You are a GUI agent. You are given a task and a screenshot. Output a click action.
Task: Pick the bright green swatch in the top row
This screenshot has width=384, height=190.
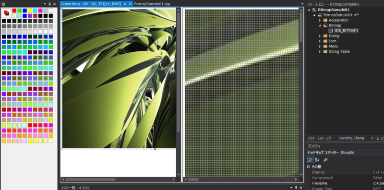tap(20, 11)
